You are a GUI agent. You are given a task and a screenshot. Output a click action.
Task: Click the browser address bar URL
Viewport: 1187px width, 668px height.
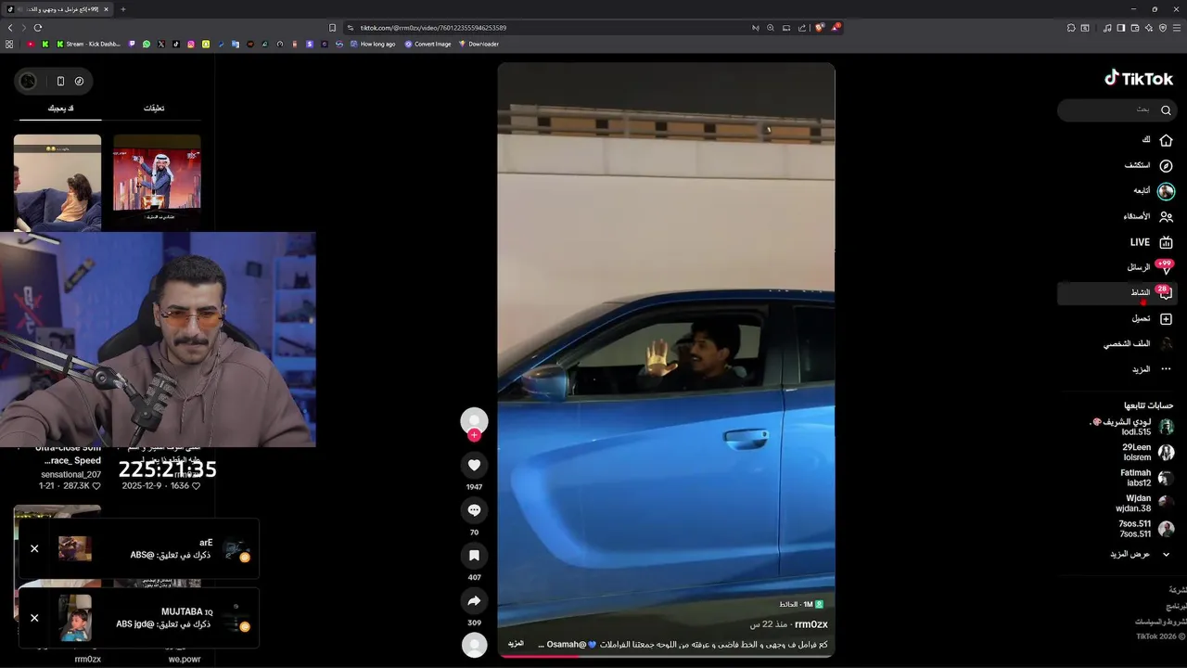tap(432, 28)
